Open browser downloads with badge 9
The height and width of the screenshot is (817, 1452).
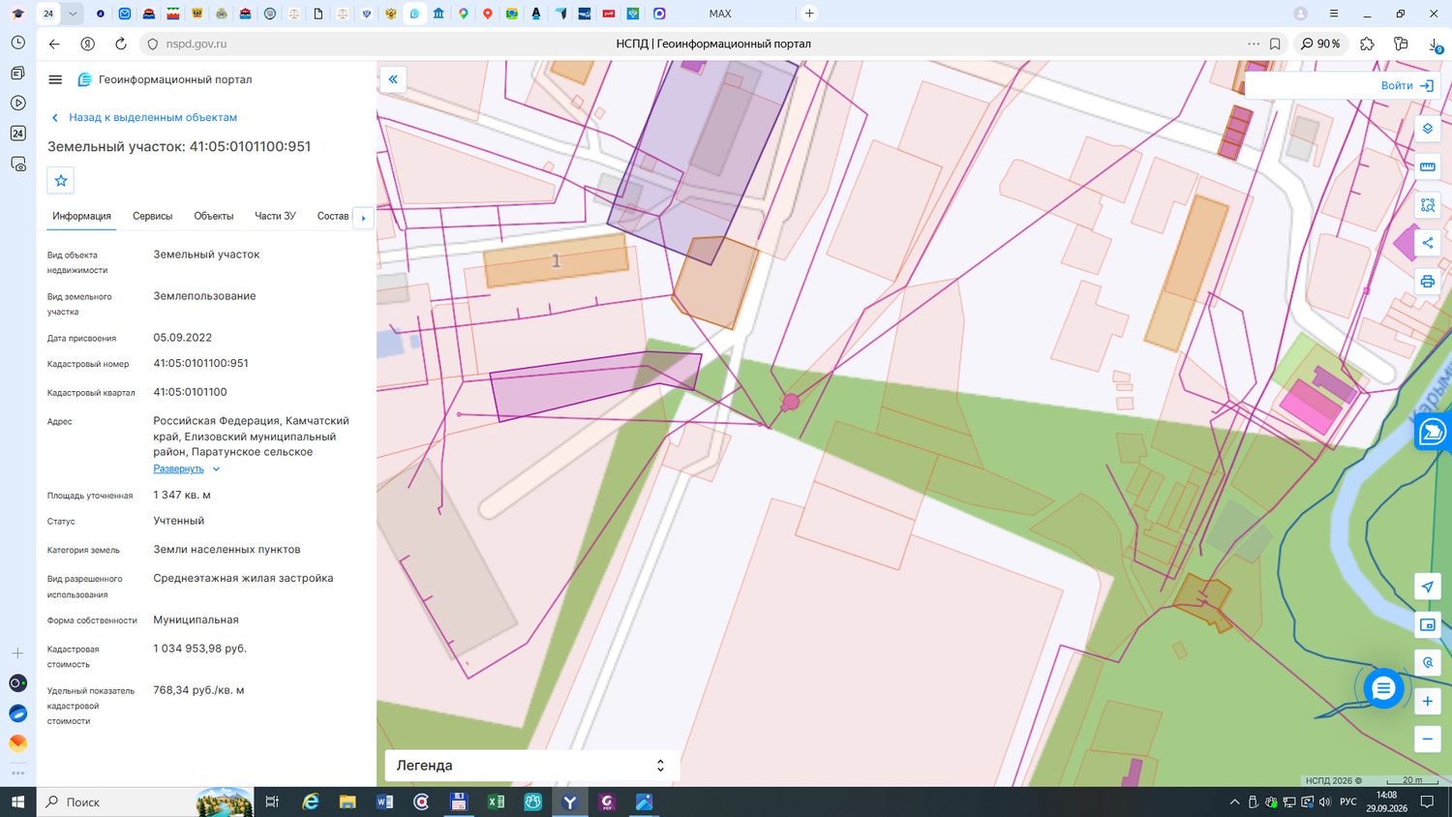click(x=1435, y=45)
